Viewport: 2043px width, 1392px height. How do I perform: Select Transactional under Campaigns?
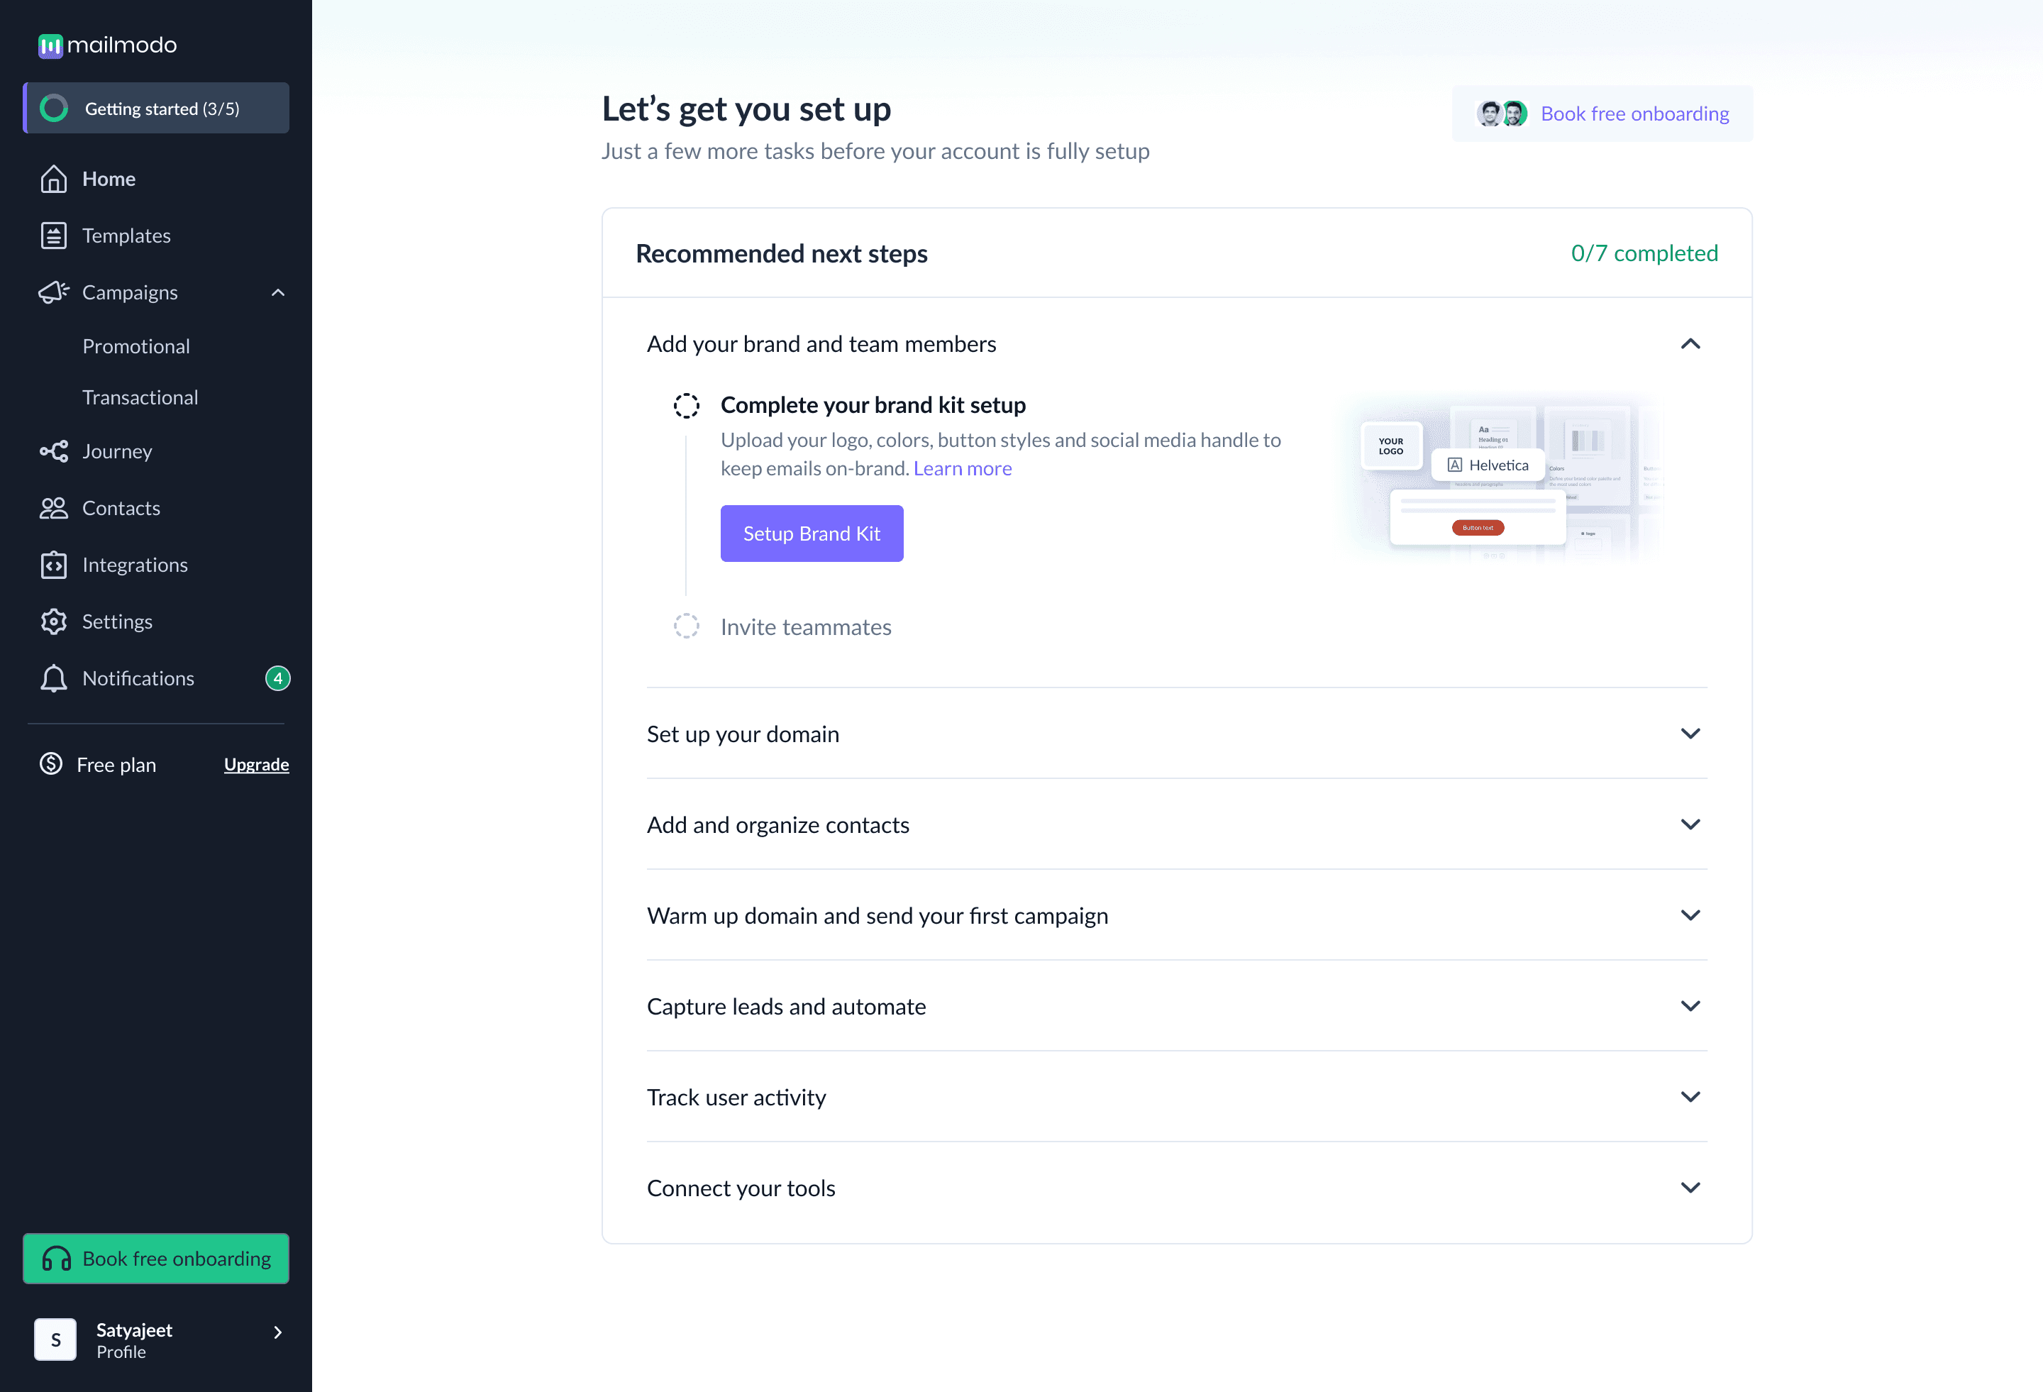[x=140, y=397]
